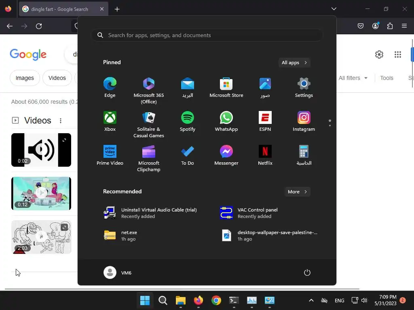Switch to Firefox on the taskbar
The image size is (414, 310).
(198, 300)
